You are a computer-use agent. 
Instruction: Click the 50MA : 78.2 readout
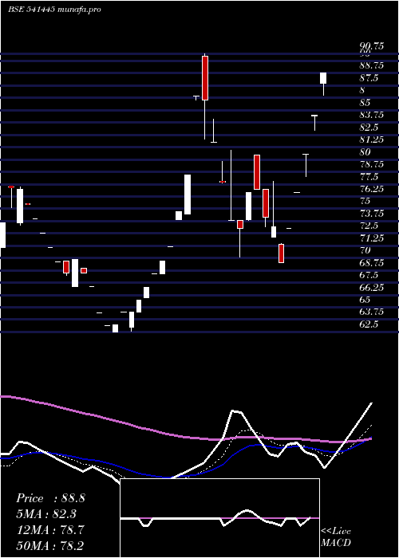50,546
